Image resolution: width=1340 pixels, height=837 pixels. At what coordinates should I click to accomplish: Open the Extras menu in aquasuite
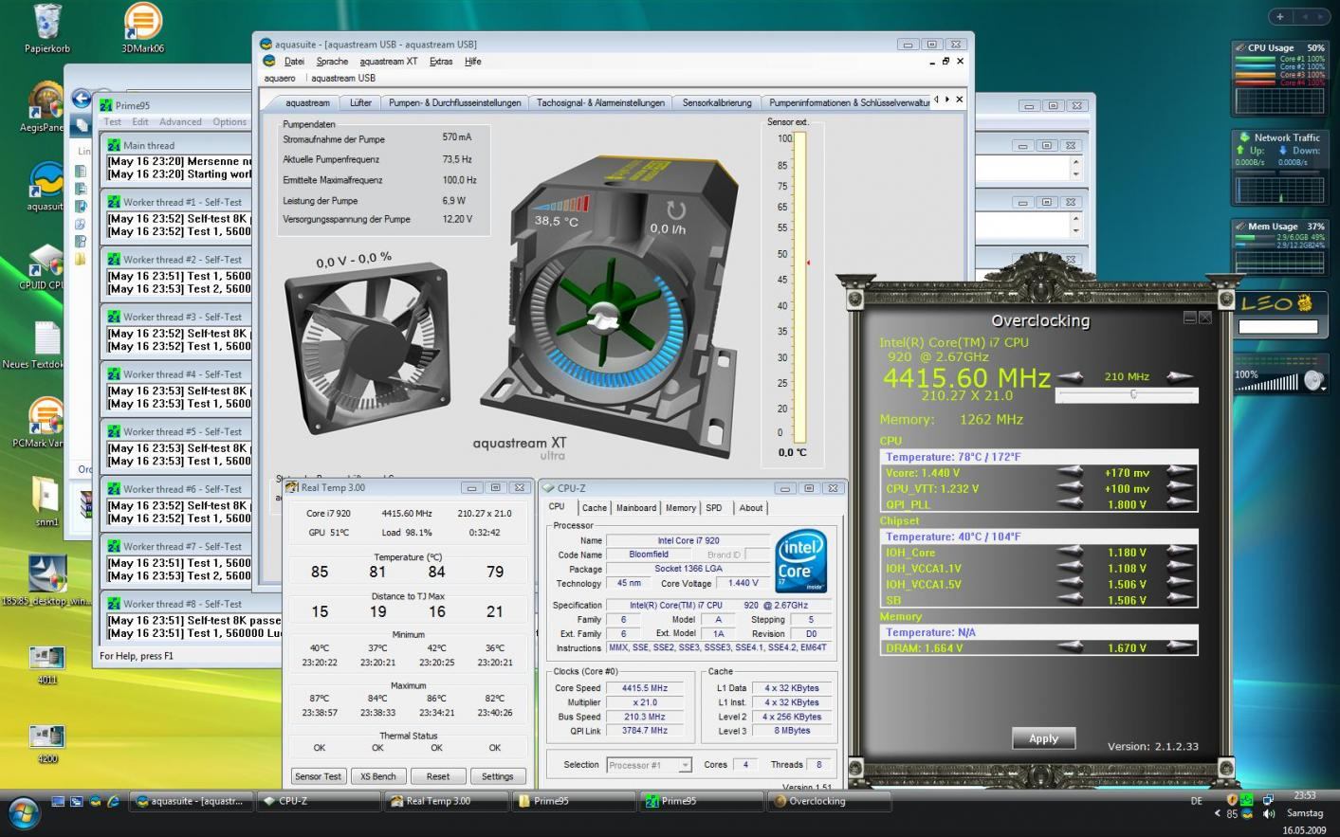(441, 62)
